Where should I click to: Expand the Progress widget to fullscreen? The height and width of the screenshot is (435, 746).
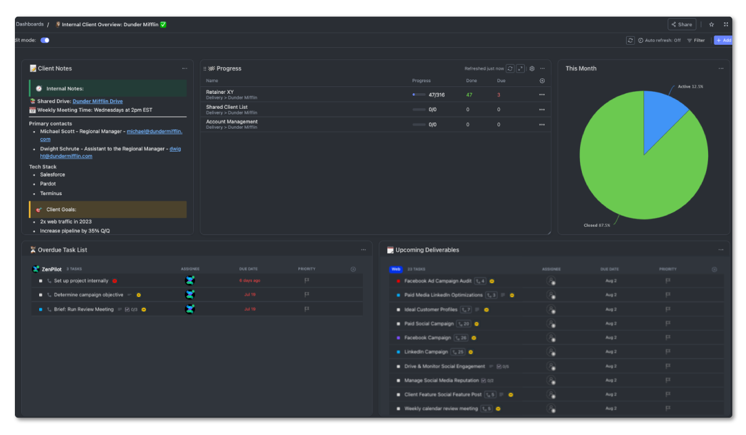521,68
